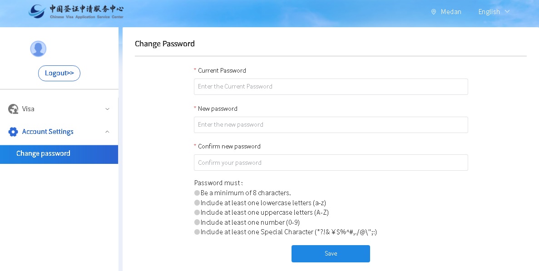539x271 pixels.
Task: Open the English language dropdown
Action: (x=494, y=12)
